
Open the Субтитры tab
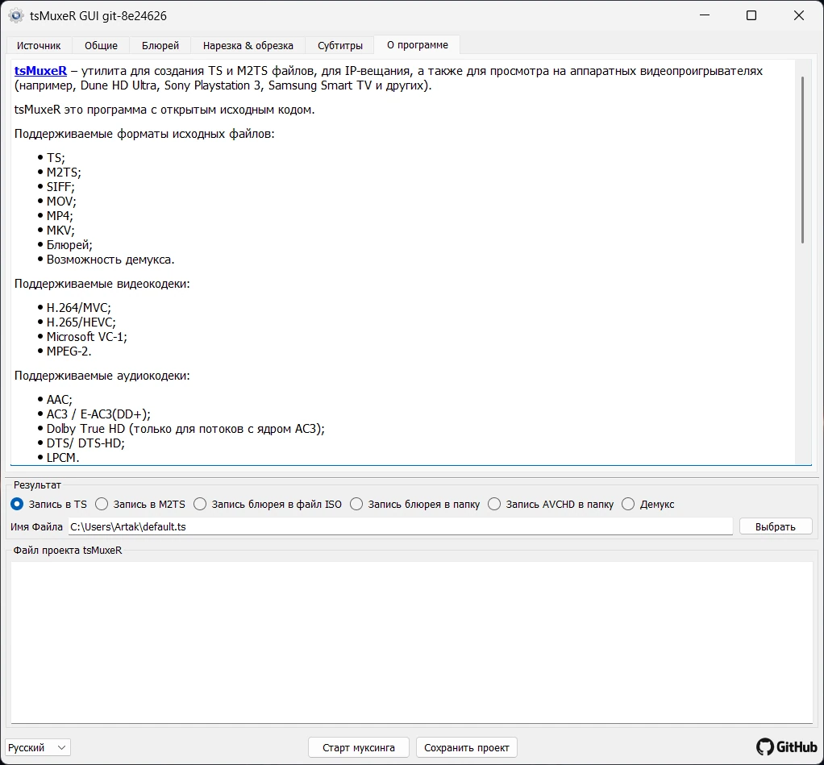tap(340, 46)
